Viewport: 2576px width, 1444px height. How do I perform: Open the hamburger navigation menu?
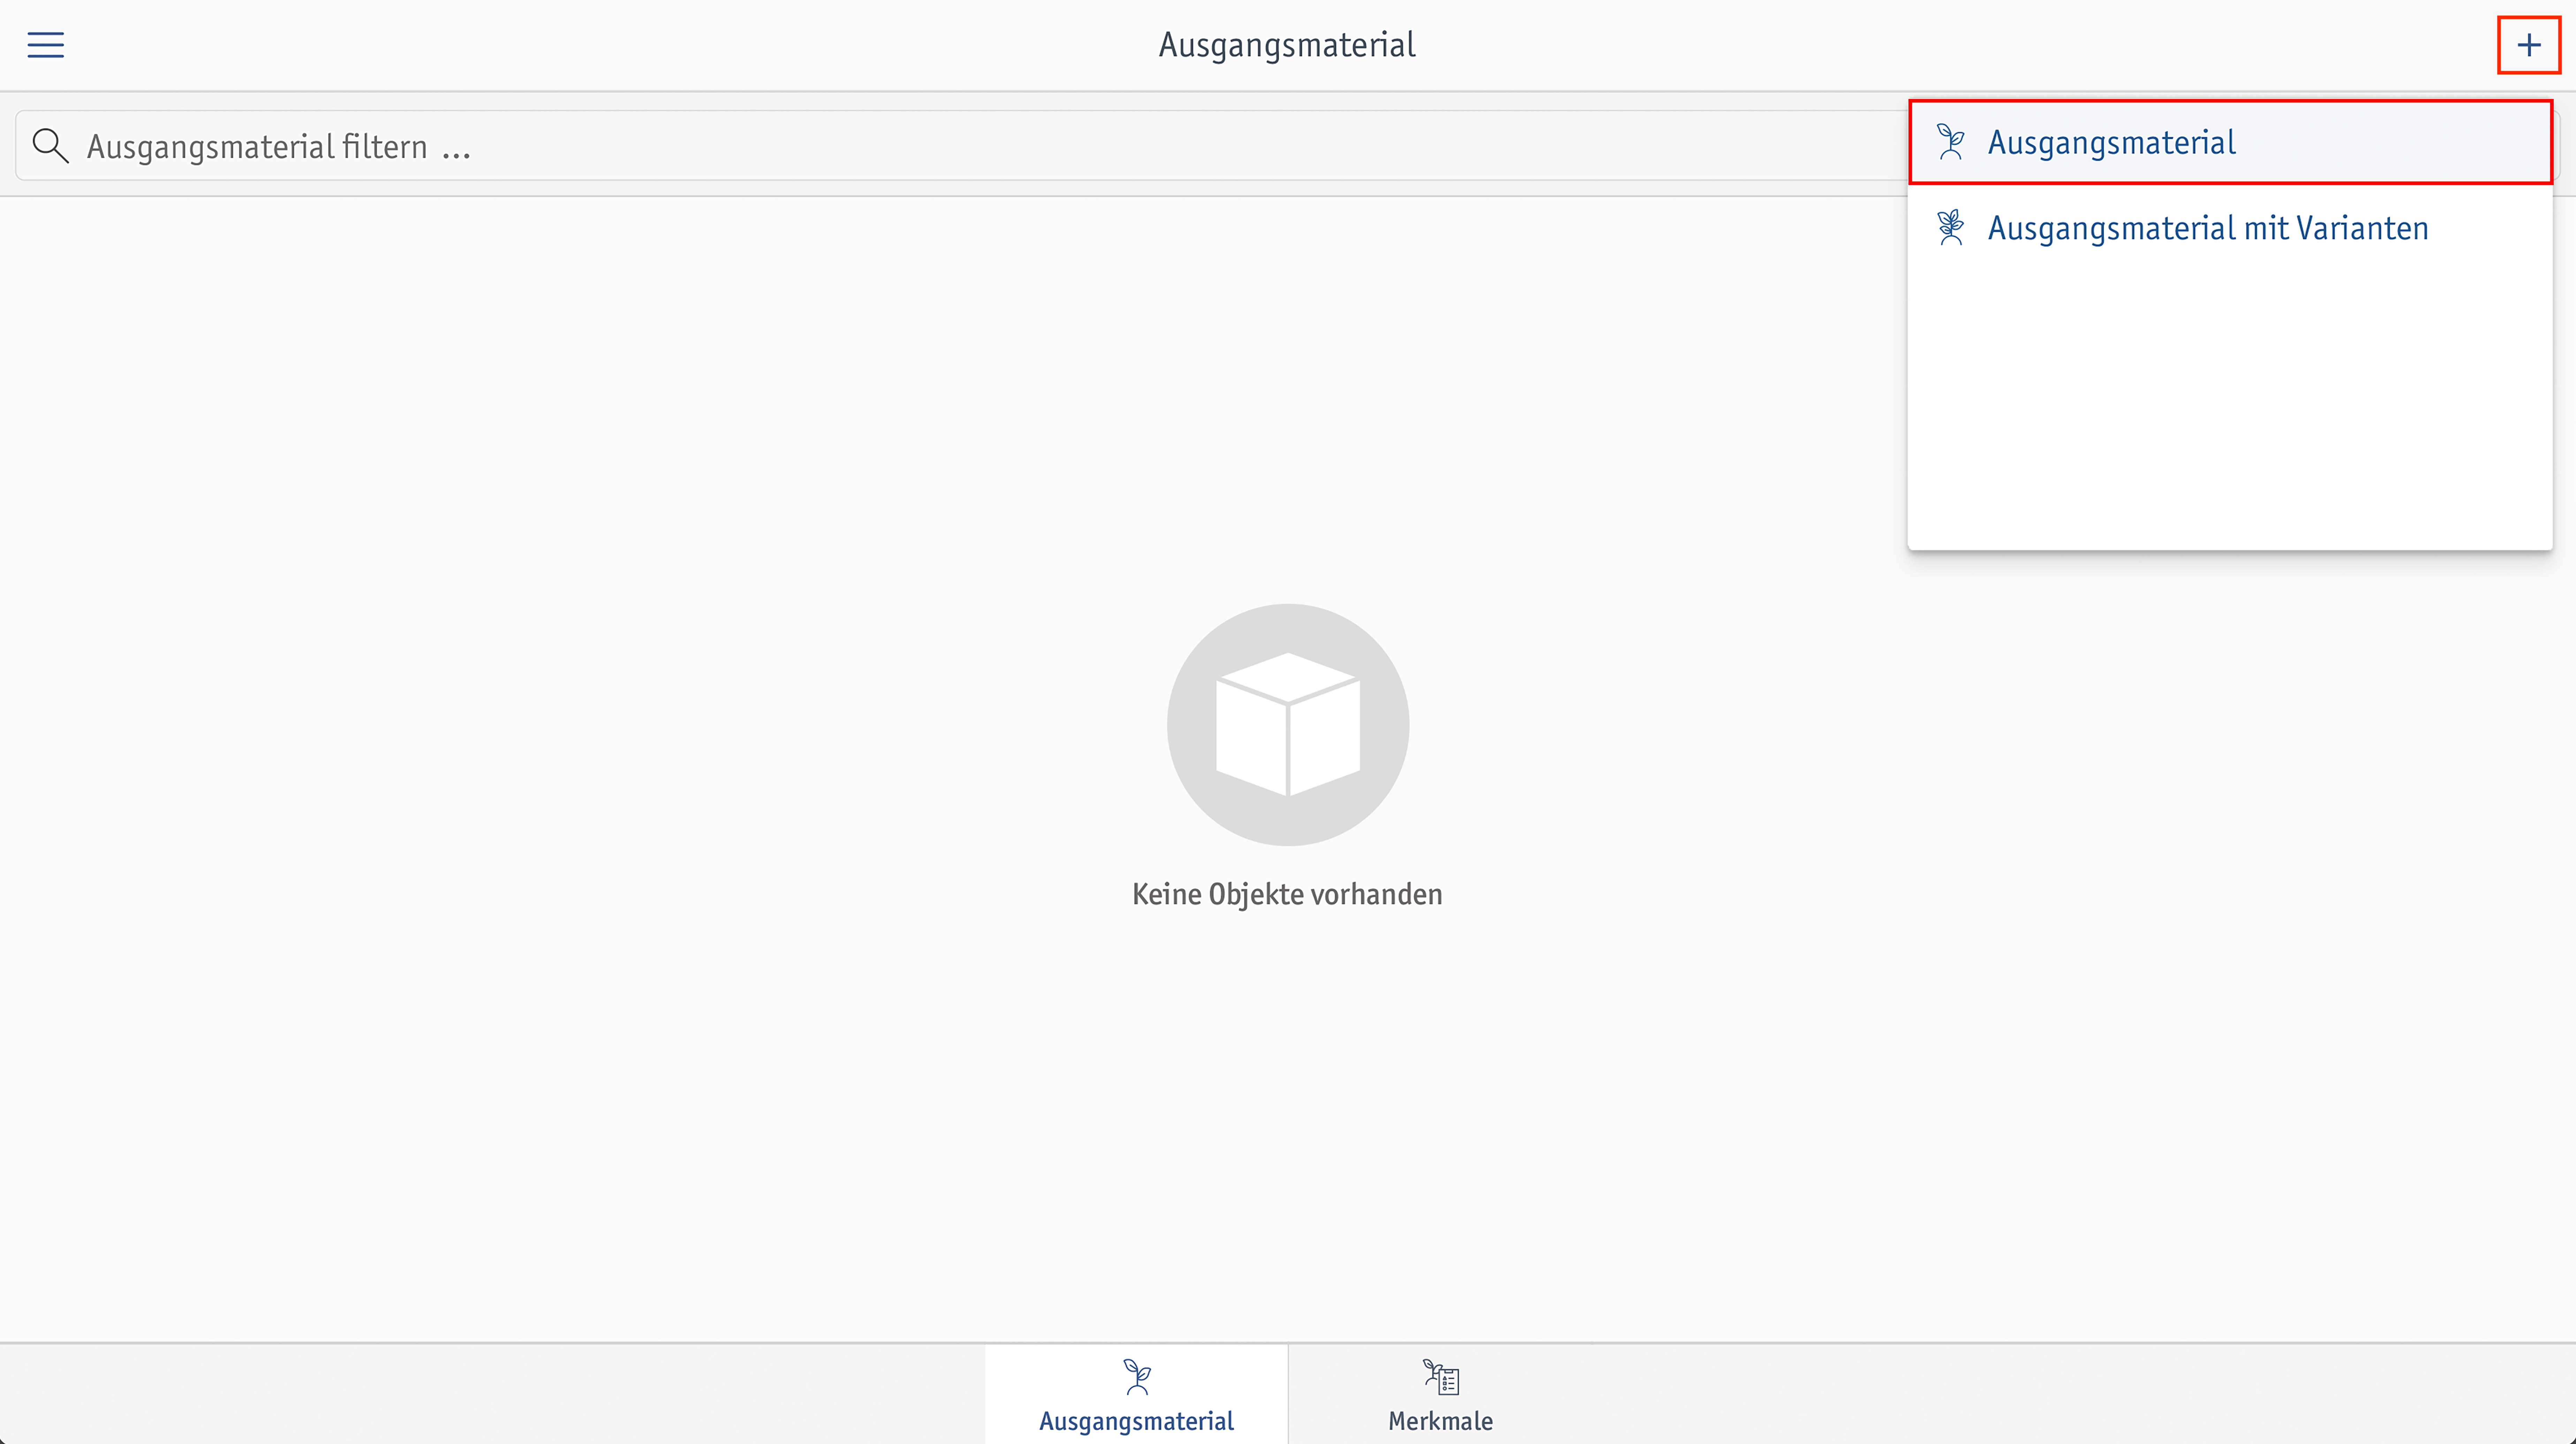pos(45,45)
